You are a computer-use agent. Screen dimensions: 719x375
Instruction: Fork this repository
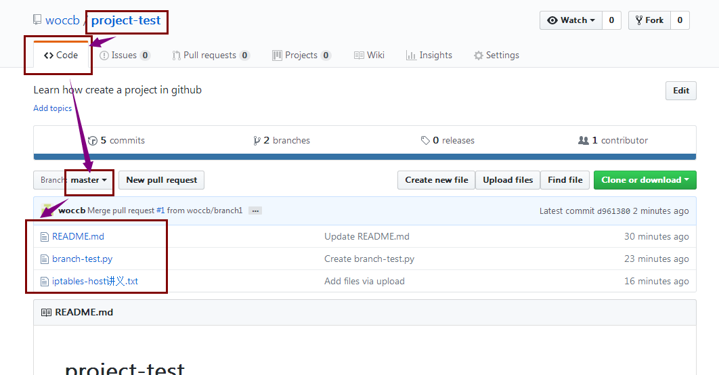click(649, 20)
